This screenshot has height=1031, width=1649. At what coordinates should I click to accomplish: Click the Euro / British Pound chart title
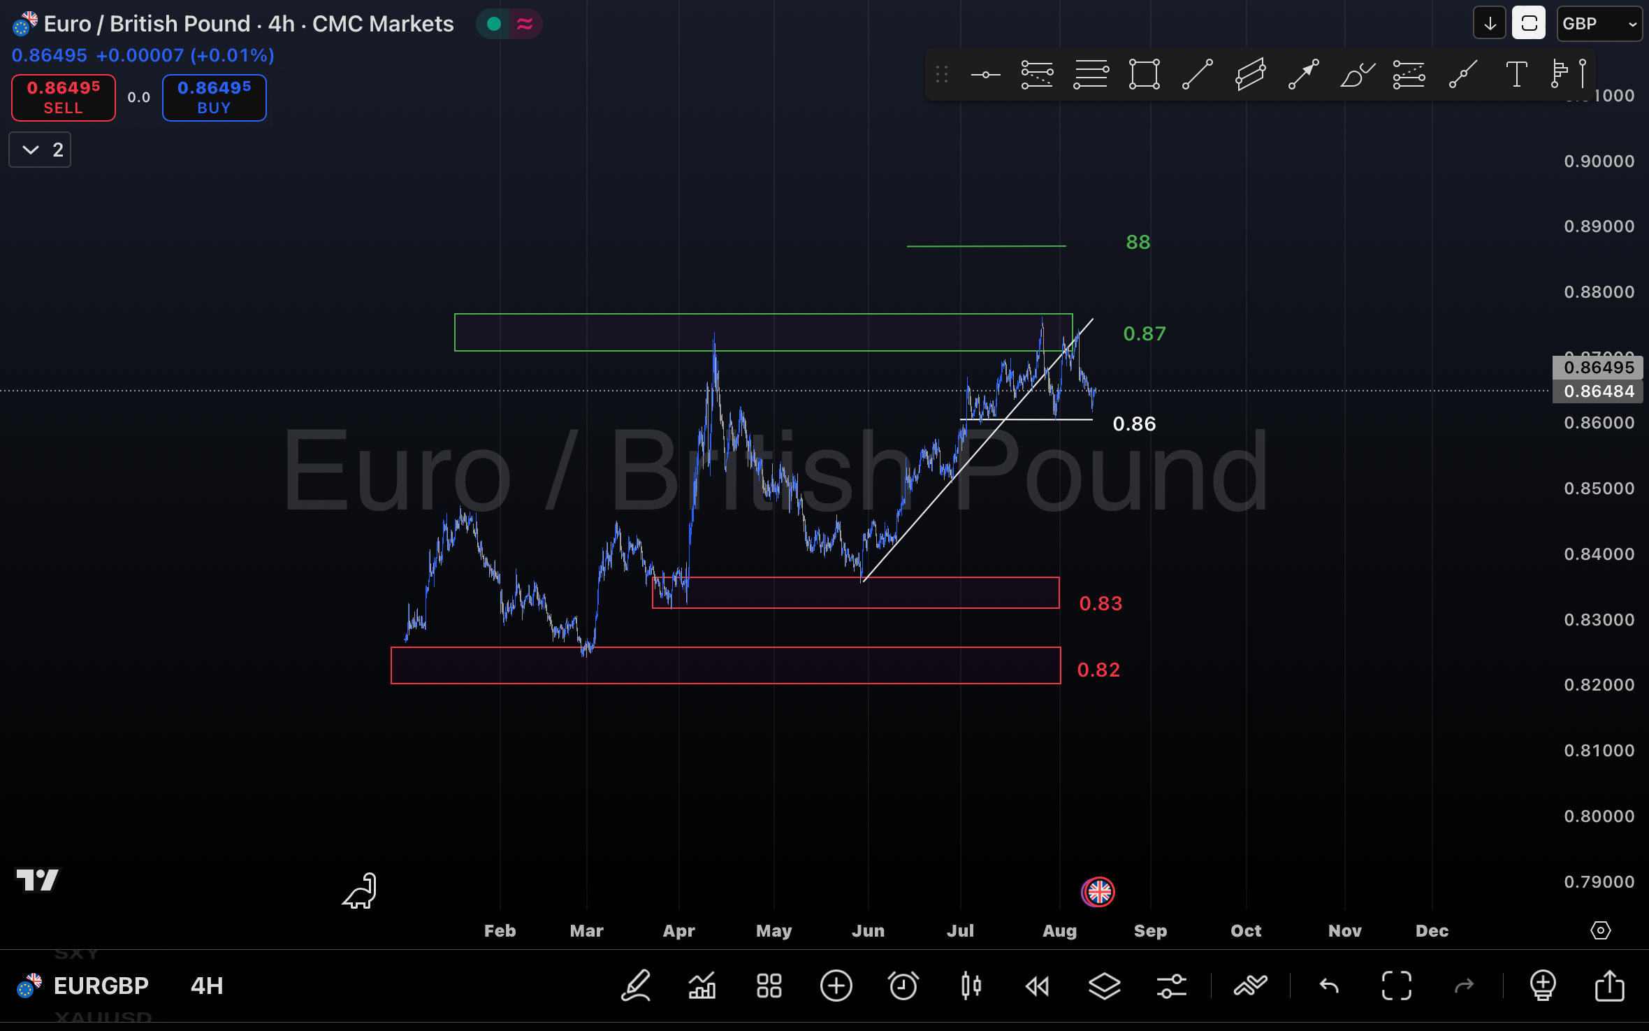click(248, 24)
